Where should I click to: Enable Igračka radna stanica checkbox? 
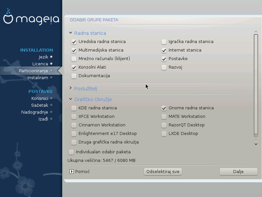click(164, 42)
